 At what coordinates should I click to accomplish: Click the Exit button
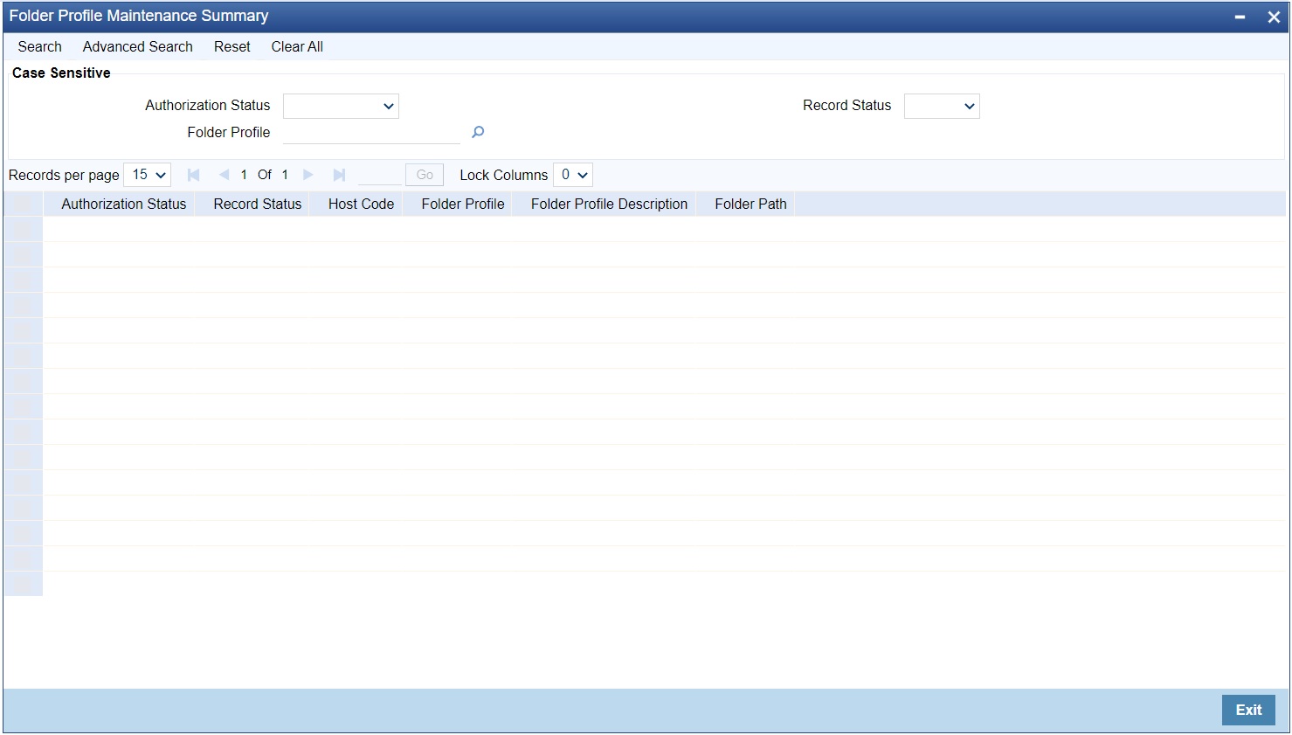coord(1248,710)
